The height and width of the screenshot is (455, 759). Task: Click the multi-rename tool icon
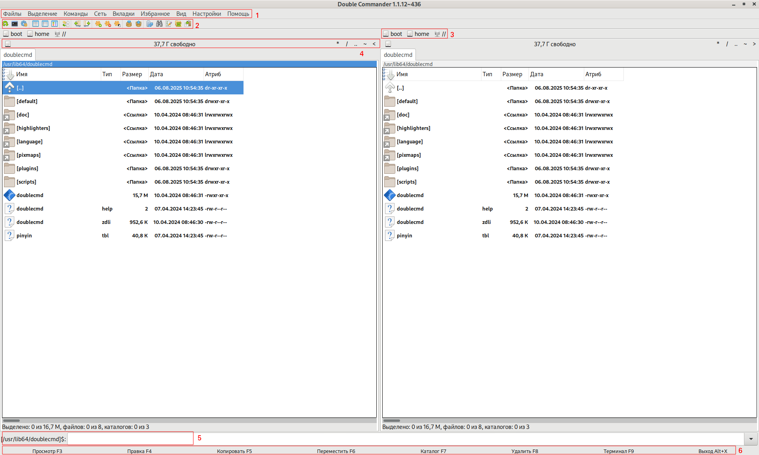[169, 24]
